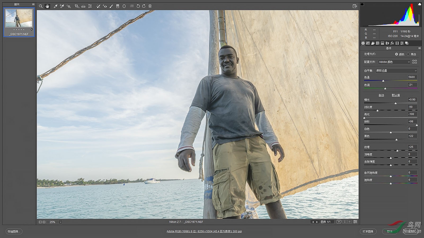Rotate image 90 degrees counterclockwise
This screenshot has height=238, width=424.
[x=138, y=6]
